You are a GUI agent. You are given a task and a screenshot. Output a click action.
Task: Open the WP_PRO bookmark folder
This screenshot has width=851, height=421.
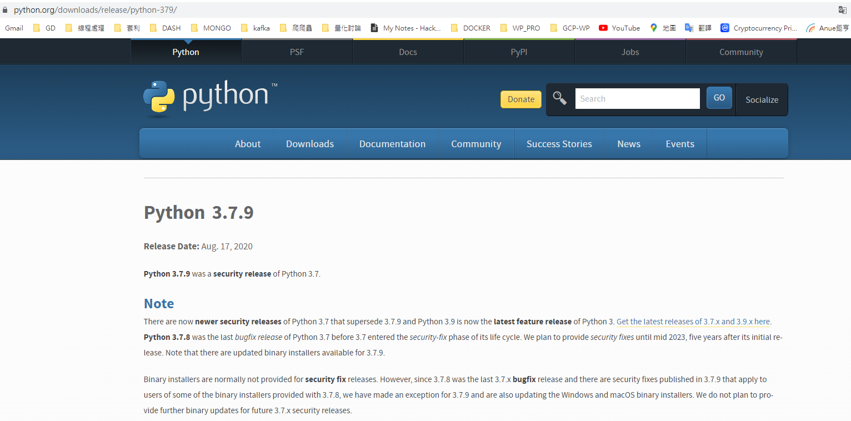(520, 28)
